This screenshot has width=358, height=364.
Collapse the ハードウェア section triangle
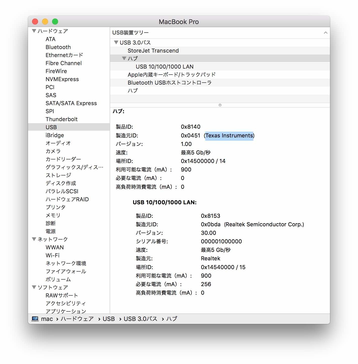34,31
